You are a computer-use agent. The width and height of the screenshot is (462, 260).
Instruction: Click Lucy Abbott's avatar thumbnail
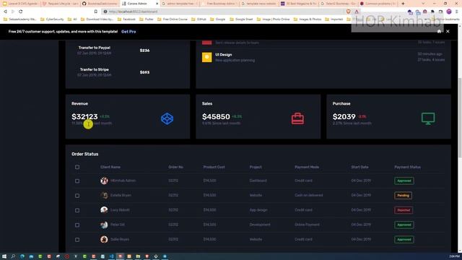[x=104, y=210]
